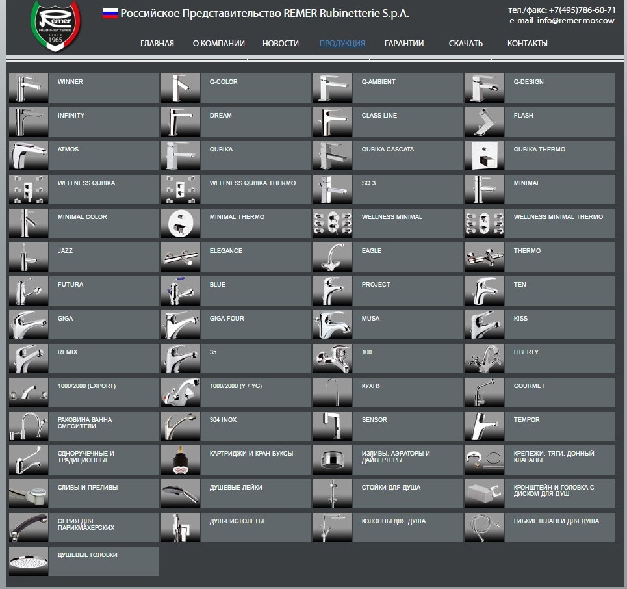This screenshot has width=627, height=589.
Task: Click the JAZZ series link
Action: click(x=65, y=250)
